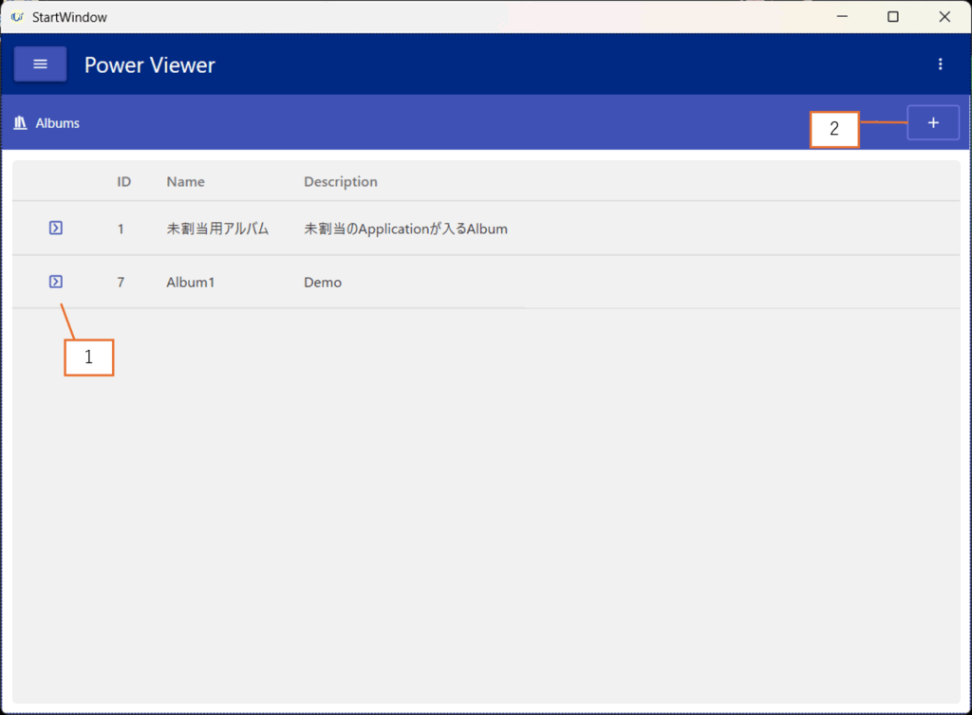Open the hamburger navigation menu
Screen dimensions: 972x715
[x=40, y=64]
